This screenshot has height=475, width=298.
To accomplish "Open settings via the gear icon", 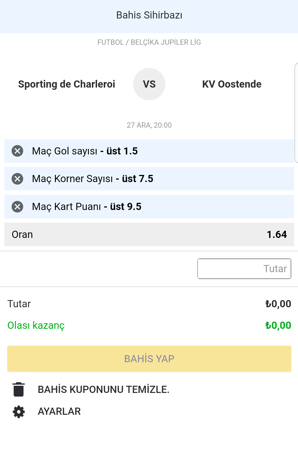I will click(19, 412).
